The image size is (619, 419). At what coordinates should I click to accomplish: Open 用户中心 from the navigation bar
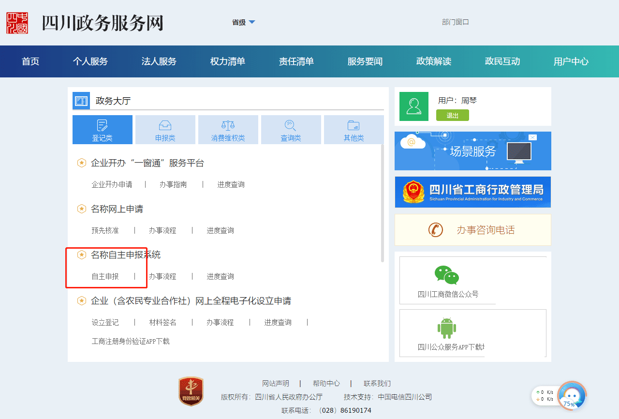571,61
